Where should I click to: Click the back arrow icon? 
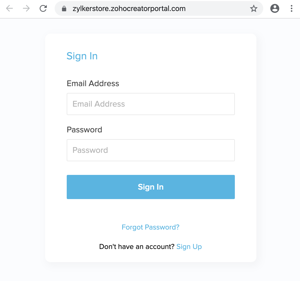pyautogui.click(x=9, y=8)
